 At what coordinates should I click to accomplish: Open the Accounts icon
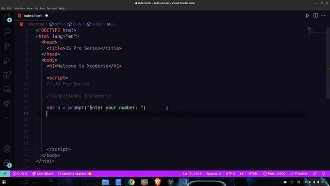point(7,149)
